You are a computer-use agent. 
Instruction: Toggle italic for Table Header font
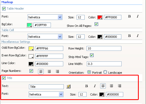pyautogui.click(x=138, y=16)
